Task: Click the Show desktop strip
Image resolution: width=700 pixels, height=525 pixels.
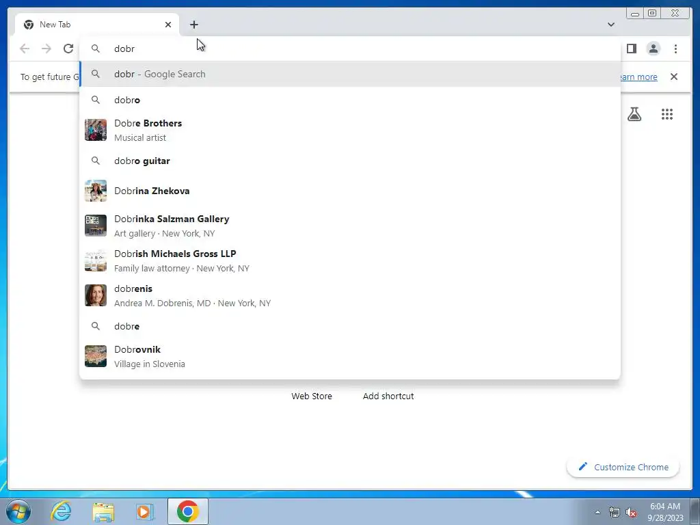Action: 696,511
